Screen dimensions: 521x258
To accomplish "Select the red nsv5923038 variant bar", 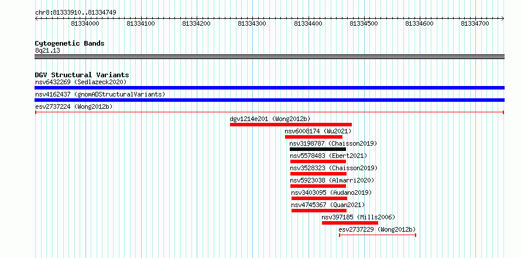I will [x=318, y=186].
